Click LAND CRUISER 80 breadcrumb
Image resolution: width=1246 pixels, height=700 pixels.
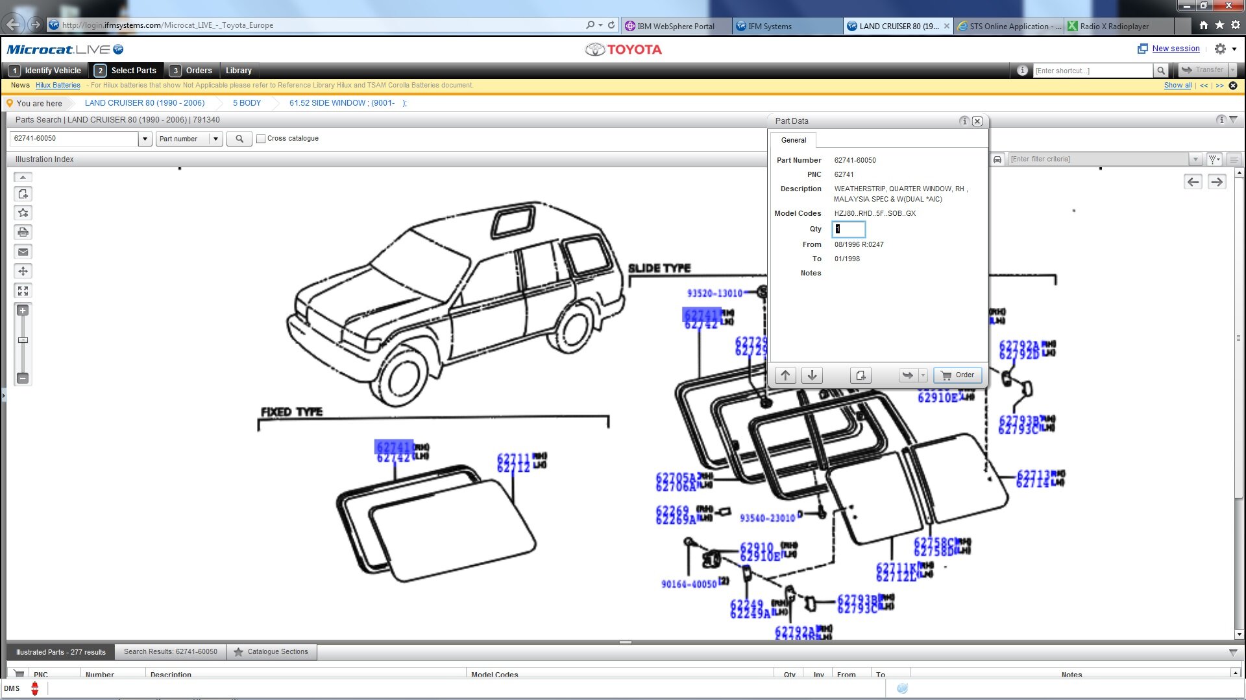[145, 103]
